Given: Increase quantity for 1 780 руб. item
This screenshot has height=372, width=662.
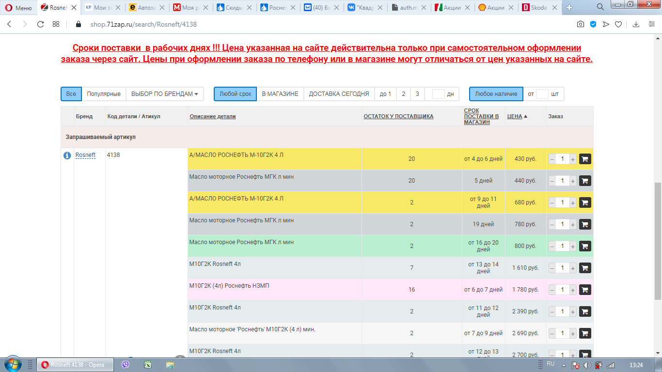Looking at the screenshot, I should (573, 290).
